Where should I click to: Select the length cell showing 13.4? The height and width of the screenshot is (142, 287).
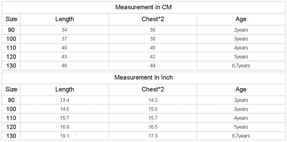64,100
